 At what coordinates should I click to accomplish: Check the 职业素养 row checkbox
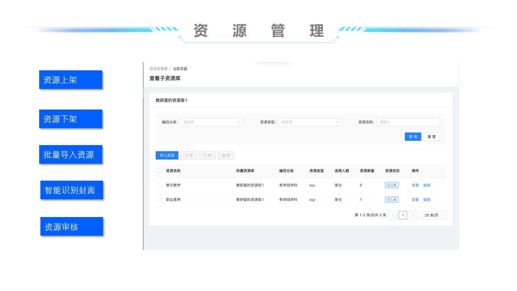[x=160, y=200]
